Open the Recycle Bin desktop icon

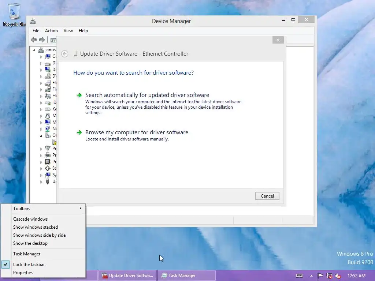(x=14, y=15)
